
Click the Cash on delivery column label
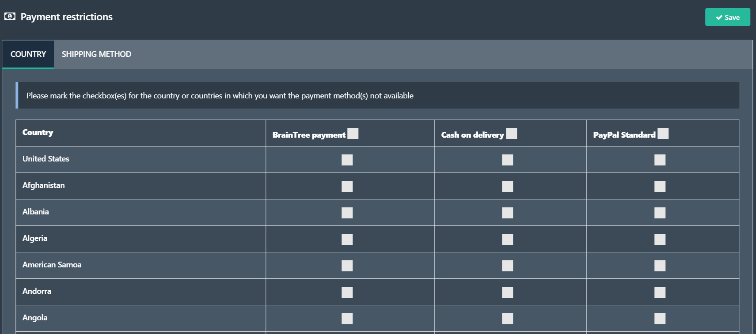(x=472, y=135)
